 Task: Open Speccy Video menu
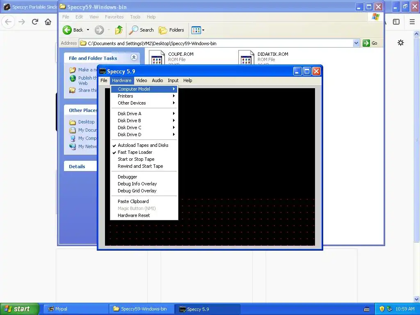(142, 80)
